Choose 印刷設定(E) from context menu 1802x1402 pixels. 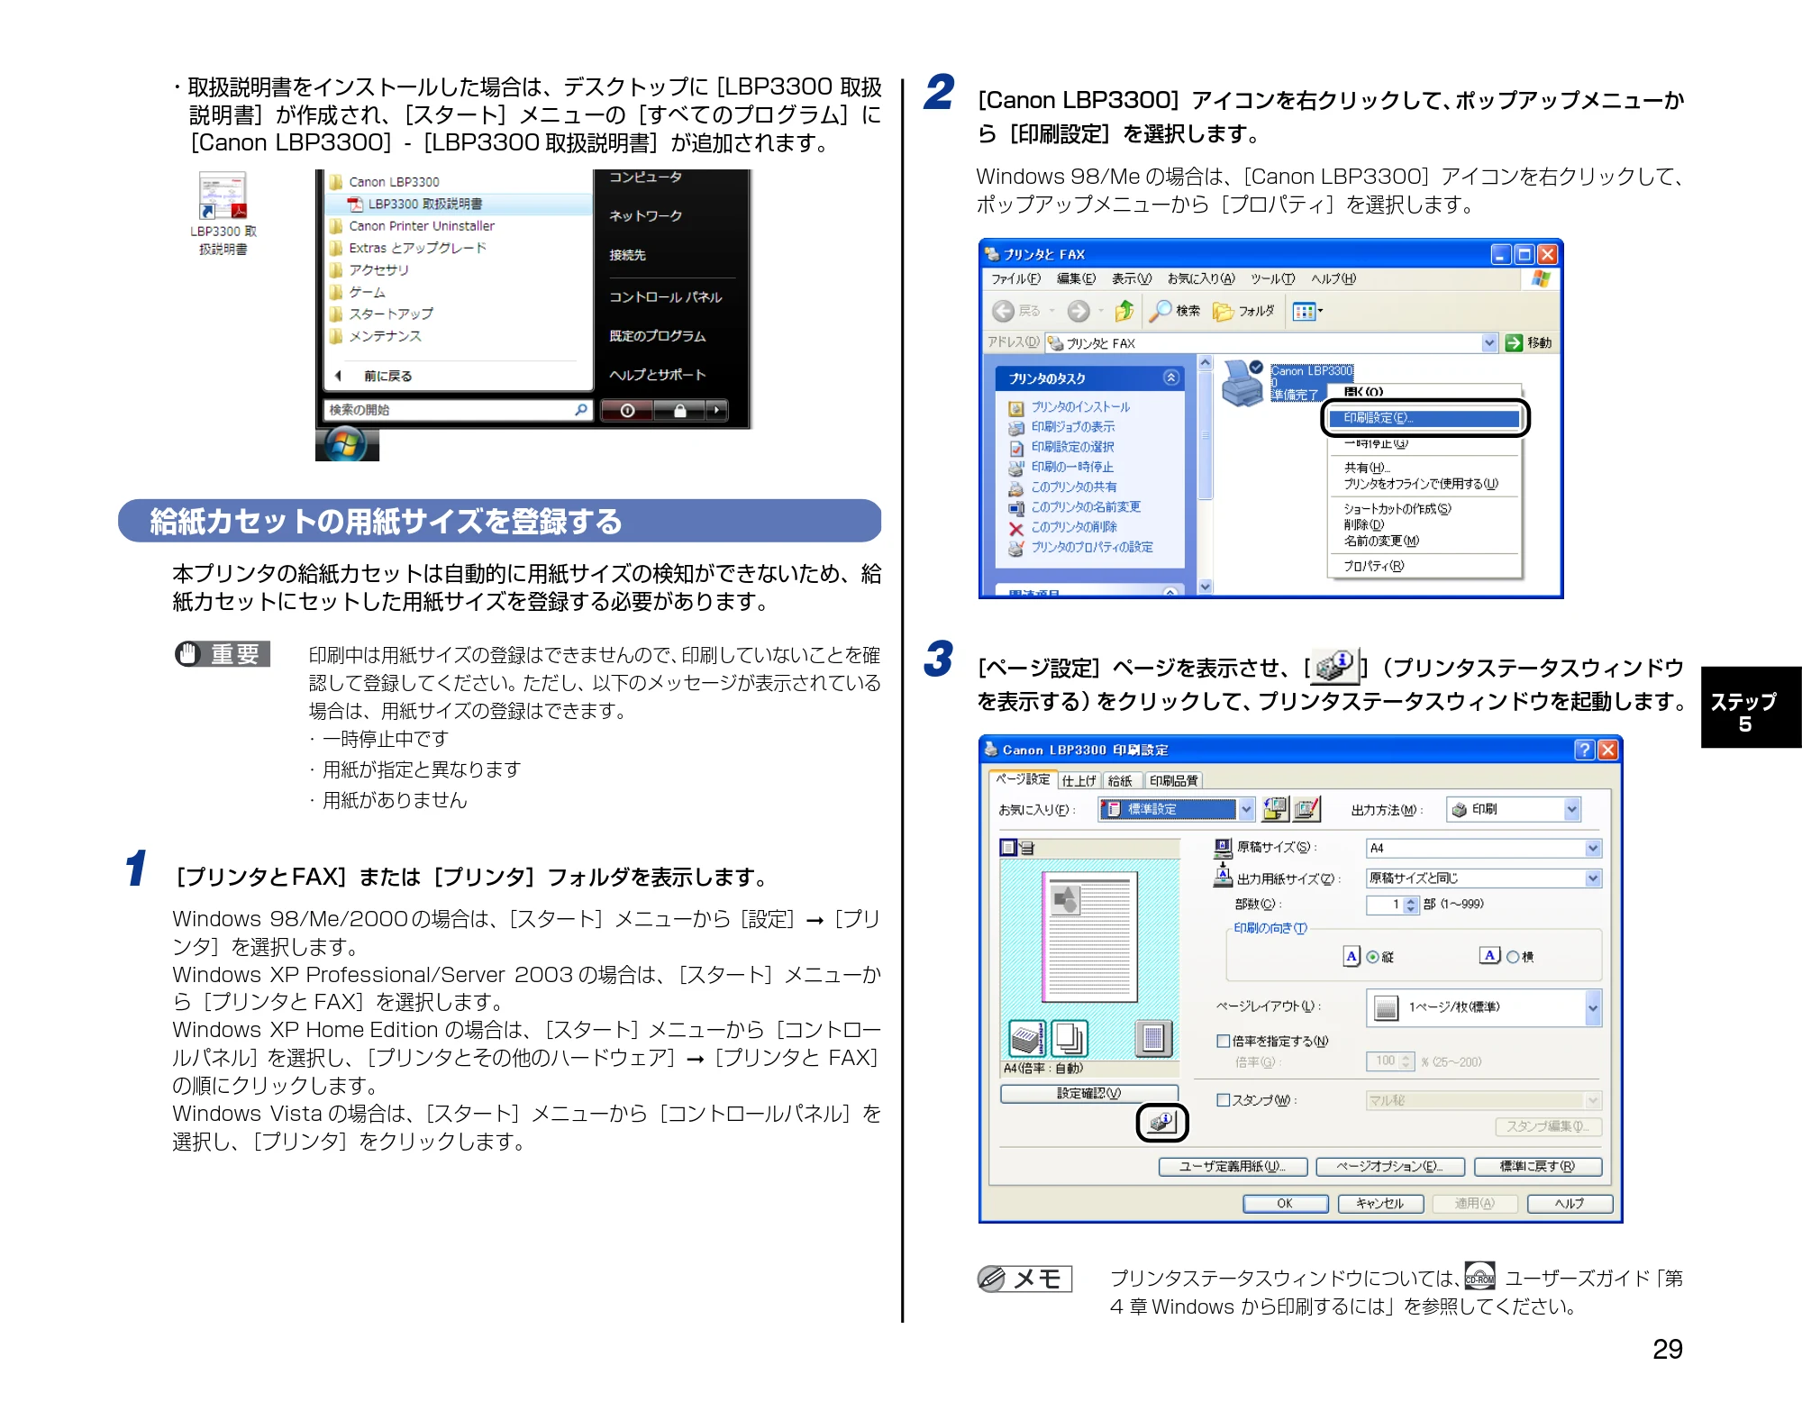1424,418
